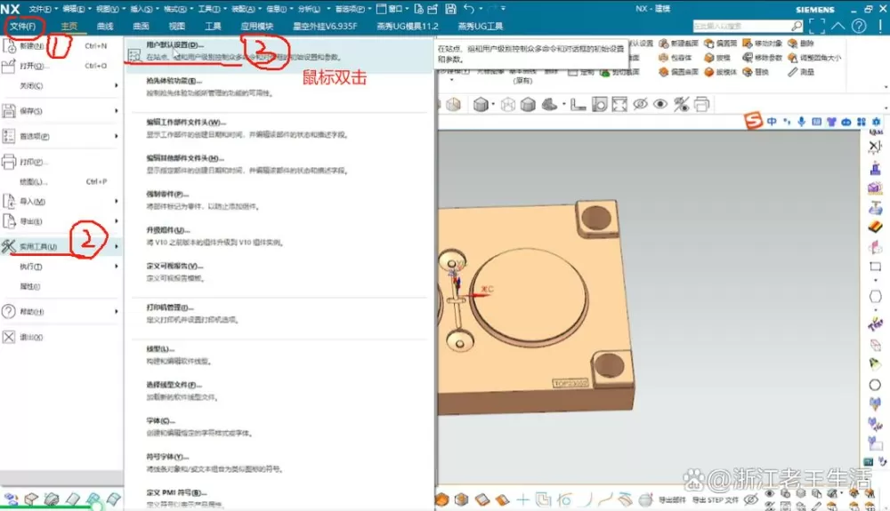
Task: Expand the 实用工具(U) submenu arrow
Action: click(x=117, y=246)
